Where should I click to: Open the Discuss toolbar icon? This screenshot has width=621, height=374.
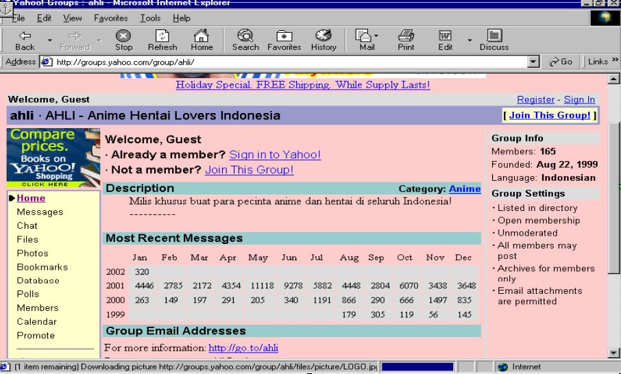click(x=494, y=36)
